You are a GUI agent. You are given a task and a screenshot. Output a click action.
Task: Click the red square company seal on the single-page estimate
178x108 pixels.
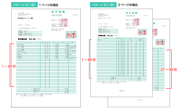(x=64, y=23)
